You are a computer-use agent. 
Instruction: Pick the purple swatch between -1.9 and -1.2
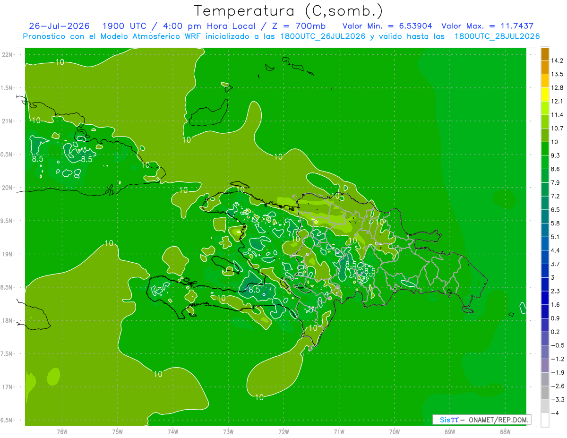545,366
